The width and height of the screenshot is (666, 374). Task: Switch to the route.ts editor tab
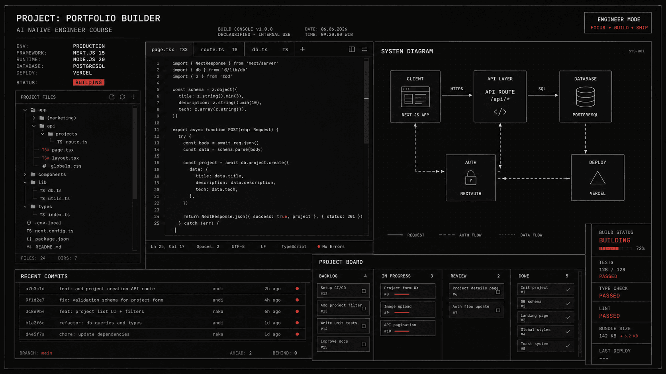click(219, 49)
